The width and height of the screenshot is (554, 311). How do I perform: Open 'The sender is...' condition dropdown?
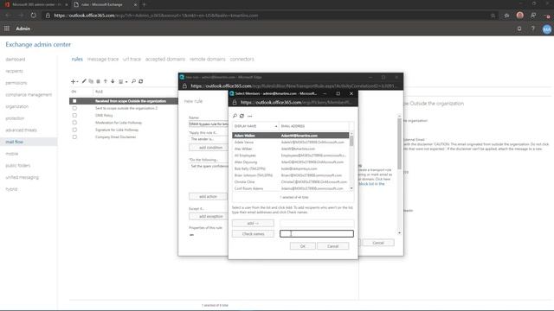pos(209,139)
